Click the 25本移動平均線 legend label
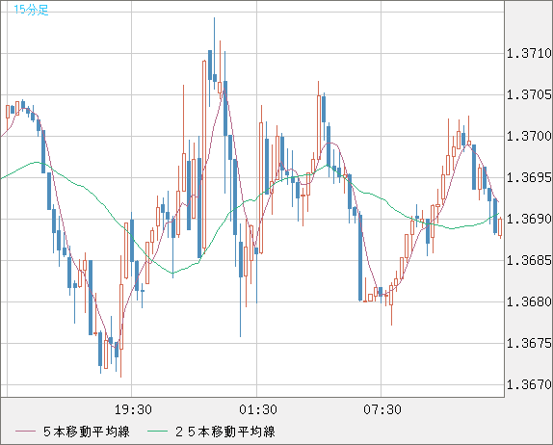The image size is (553, 445). (225, 432)
